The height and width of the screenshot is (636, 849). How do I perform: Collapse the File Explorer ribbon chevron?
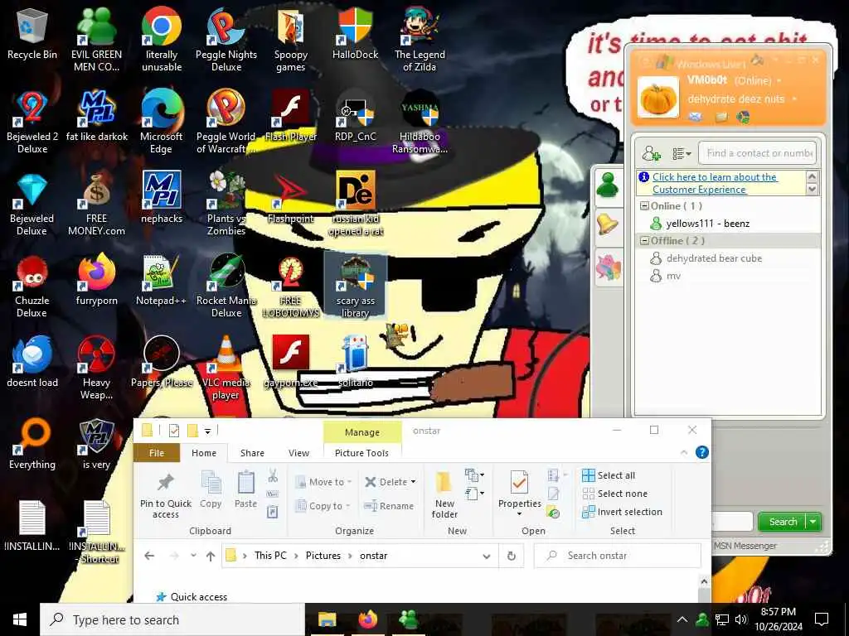click(684, 452)
